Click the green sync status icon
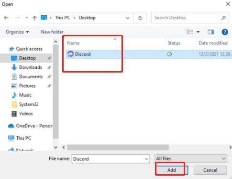Viewport: 232px width, 179px height. coord(169,54)
